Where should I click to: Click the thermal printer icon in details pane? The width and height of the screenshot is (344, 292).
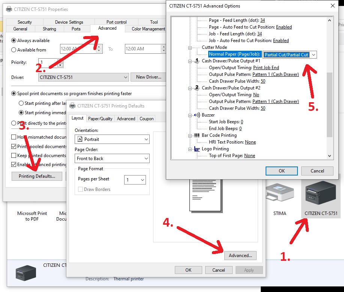26,273
